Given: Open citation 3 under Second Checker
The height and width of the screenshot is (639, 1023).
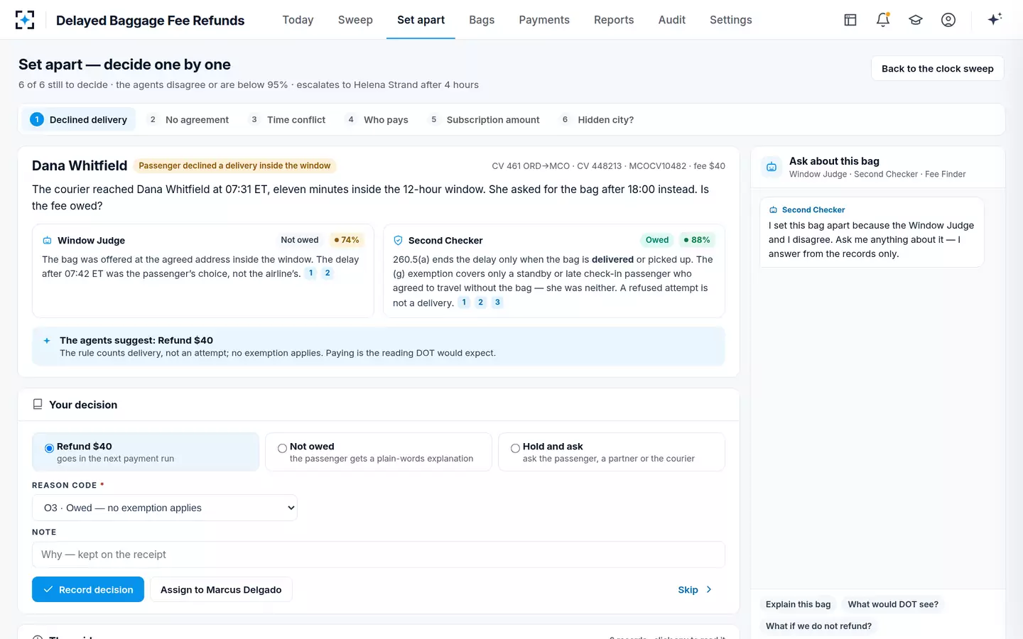Looking at the screenshot, I should click(497, 302).
